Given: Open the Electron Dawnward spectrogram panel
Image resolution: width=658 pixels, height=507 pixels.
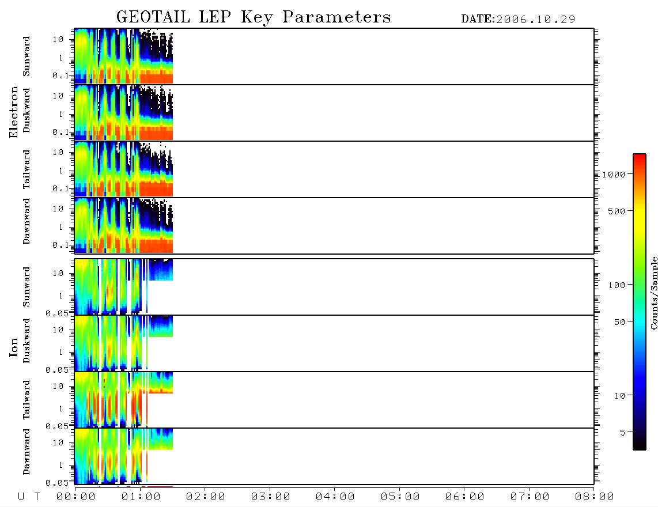Looking at the screenshot, I should pyautogui.click(x=334, y=226).
